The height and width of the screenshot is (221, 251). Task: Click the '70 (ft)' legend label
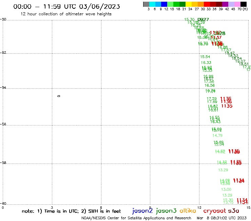pyautogui.click(x=243, y=9)
